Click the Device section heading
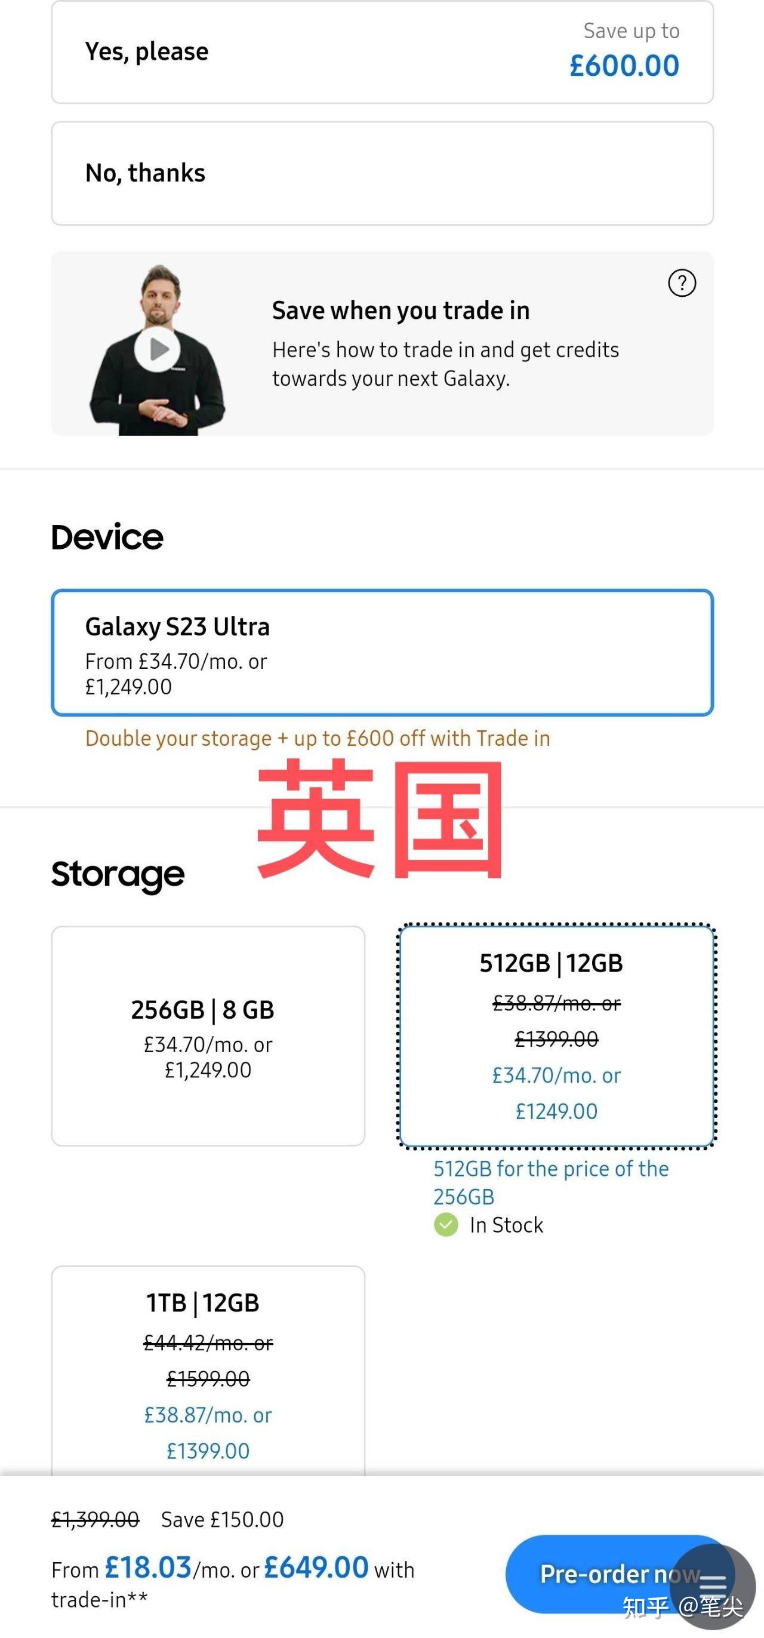Viewport: 764px width, 1638px height. click(x=107, y=537)
